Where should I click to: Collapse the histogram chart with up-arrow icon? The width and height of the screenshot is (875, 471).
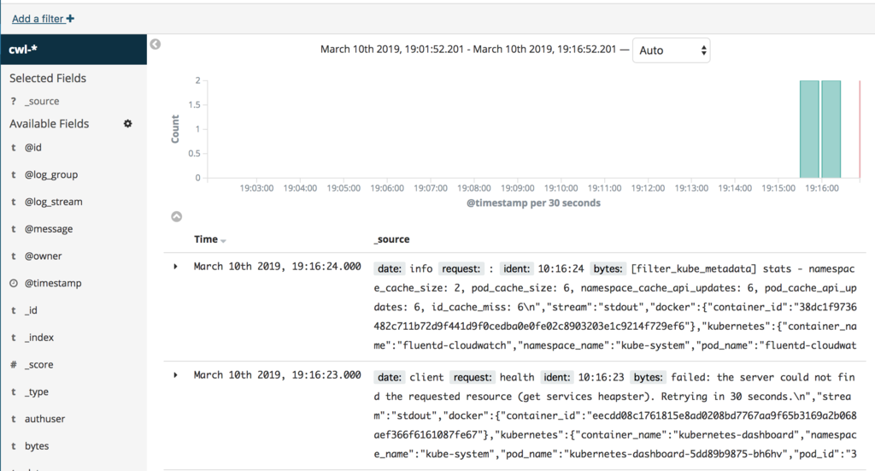(x=176, y=216)
